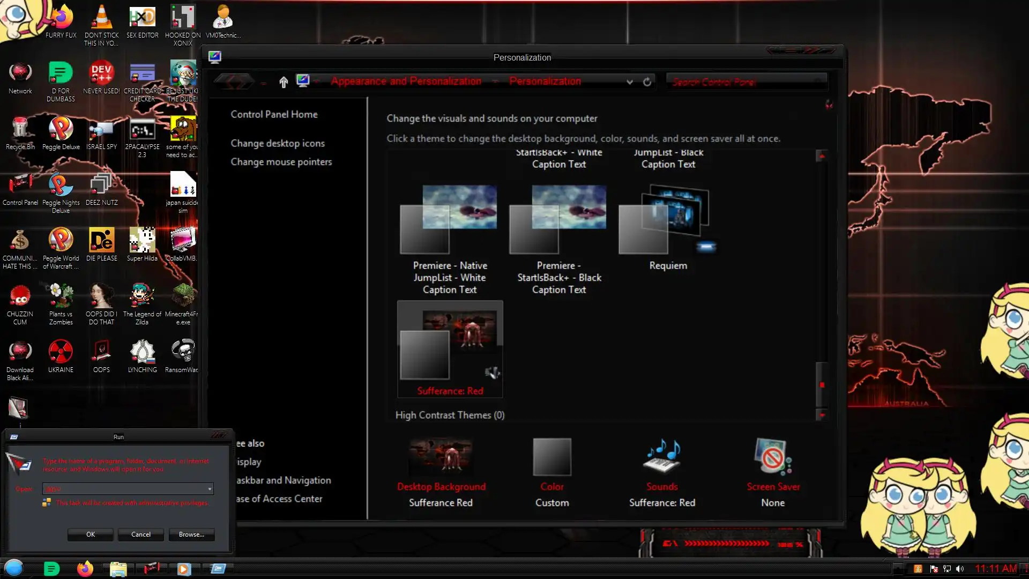Refresh the Personalization window
The image size is (1029, 579).
(x=647, y=82)
